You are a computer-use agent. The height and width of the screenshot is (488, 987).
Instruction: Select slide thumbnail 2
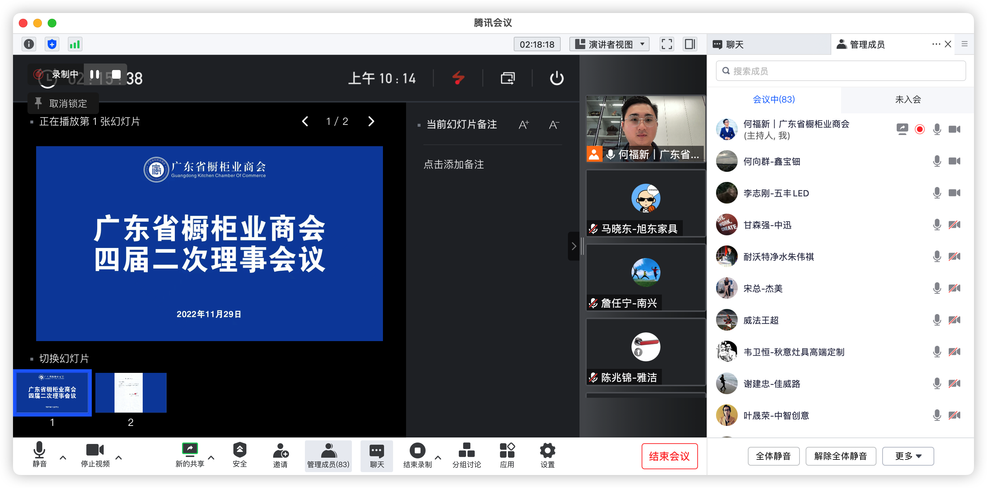click(x=131, y=392)
